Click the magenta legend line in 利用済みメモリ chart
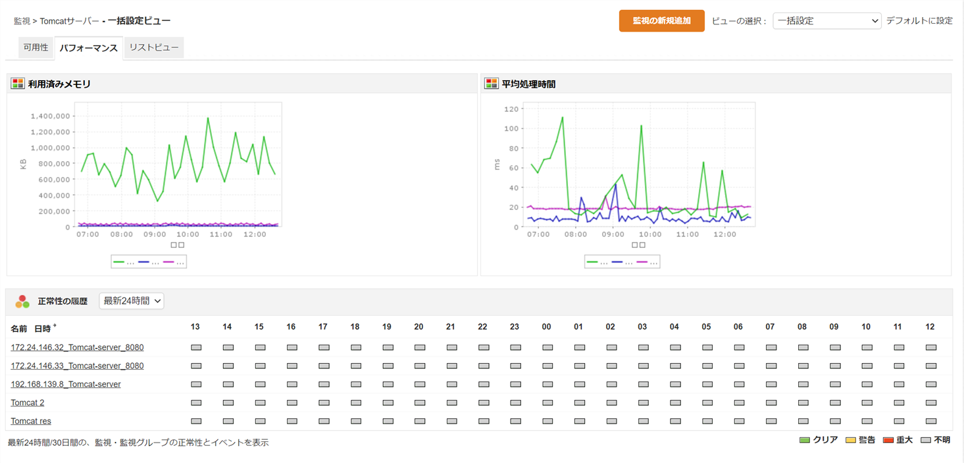This screenshot has height=463, width=964. coord(169,262)
